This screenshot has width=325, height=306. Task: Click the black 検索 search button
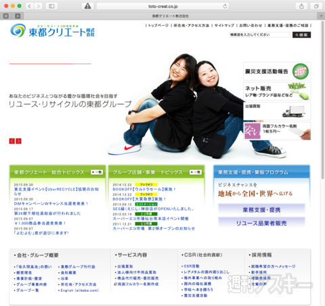[301, 35]
